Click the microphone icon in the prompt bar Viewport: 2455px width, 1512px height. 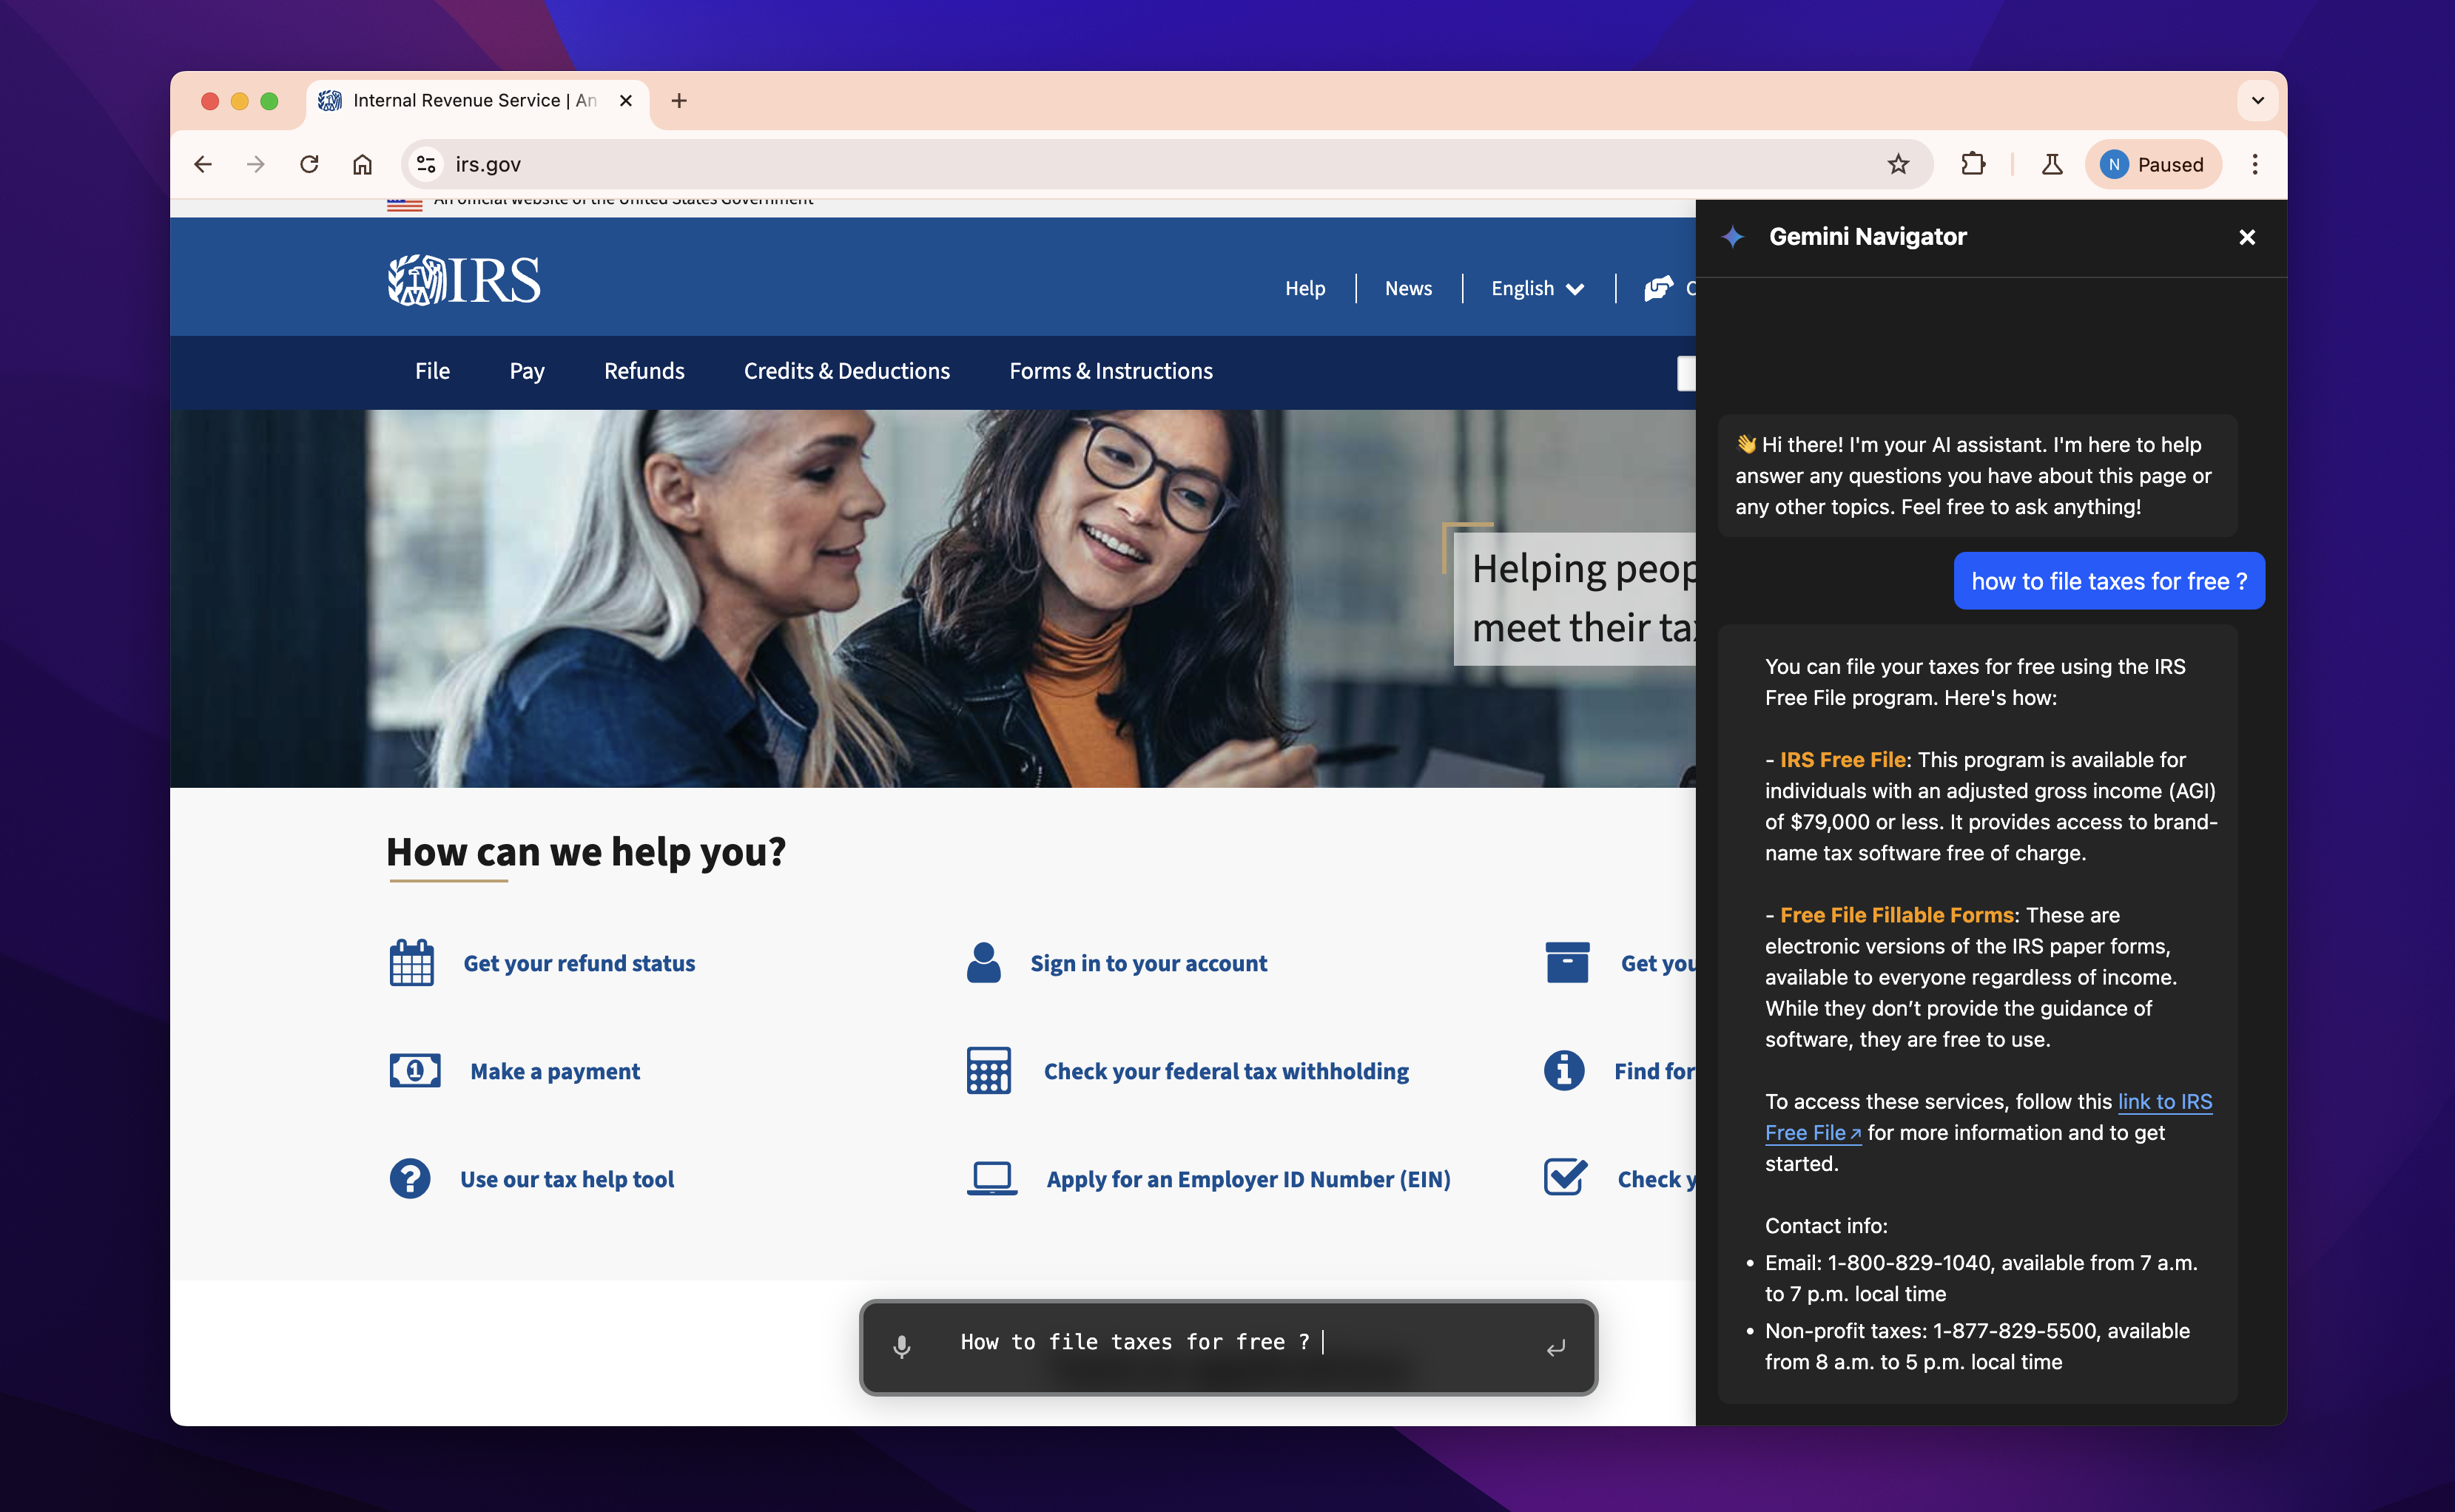coord(901,1346)
